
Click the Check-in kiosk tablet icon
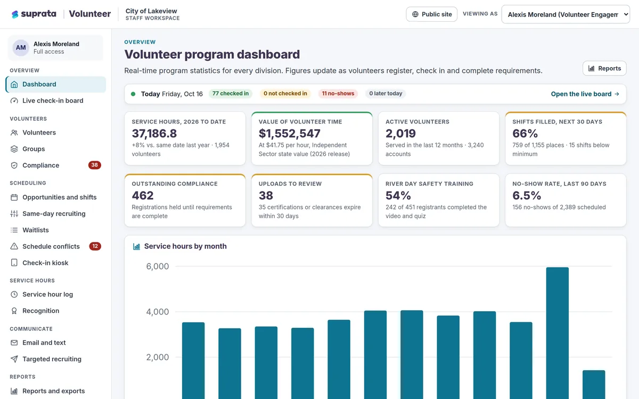pyautogui.click(x=14, y=263)
